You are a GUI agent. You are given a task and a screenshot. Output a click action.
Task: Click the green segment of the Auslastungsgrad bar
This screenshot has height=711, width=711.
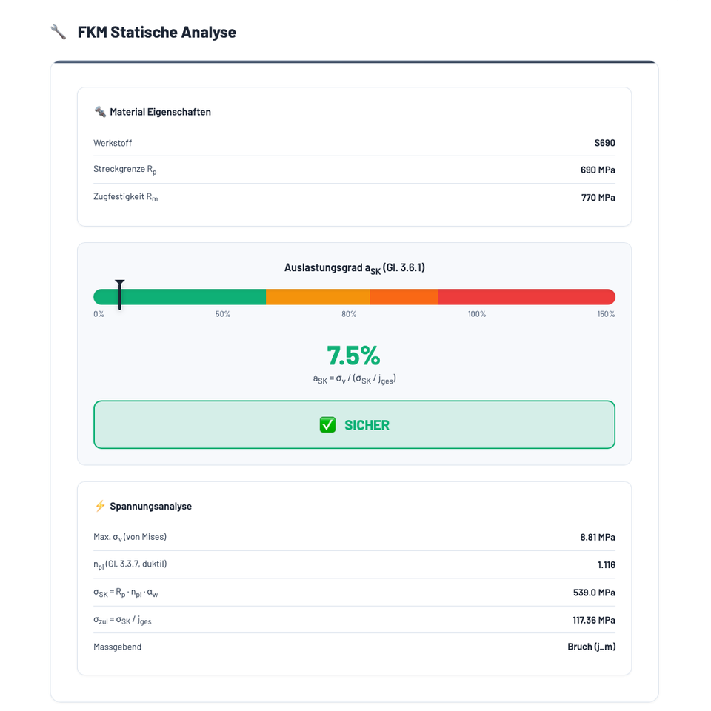193,297
